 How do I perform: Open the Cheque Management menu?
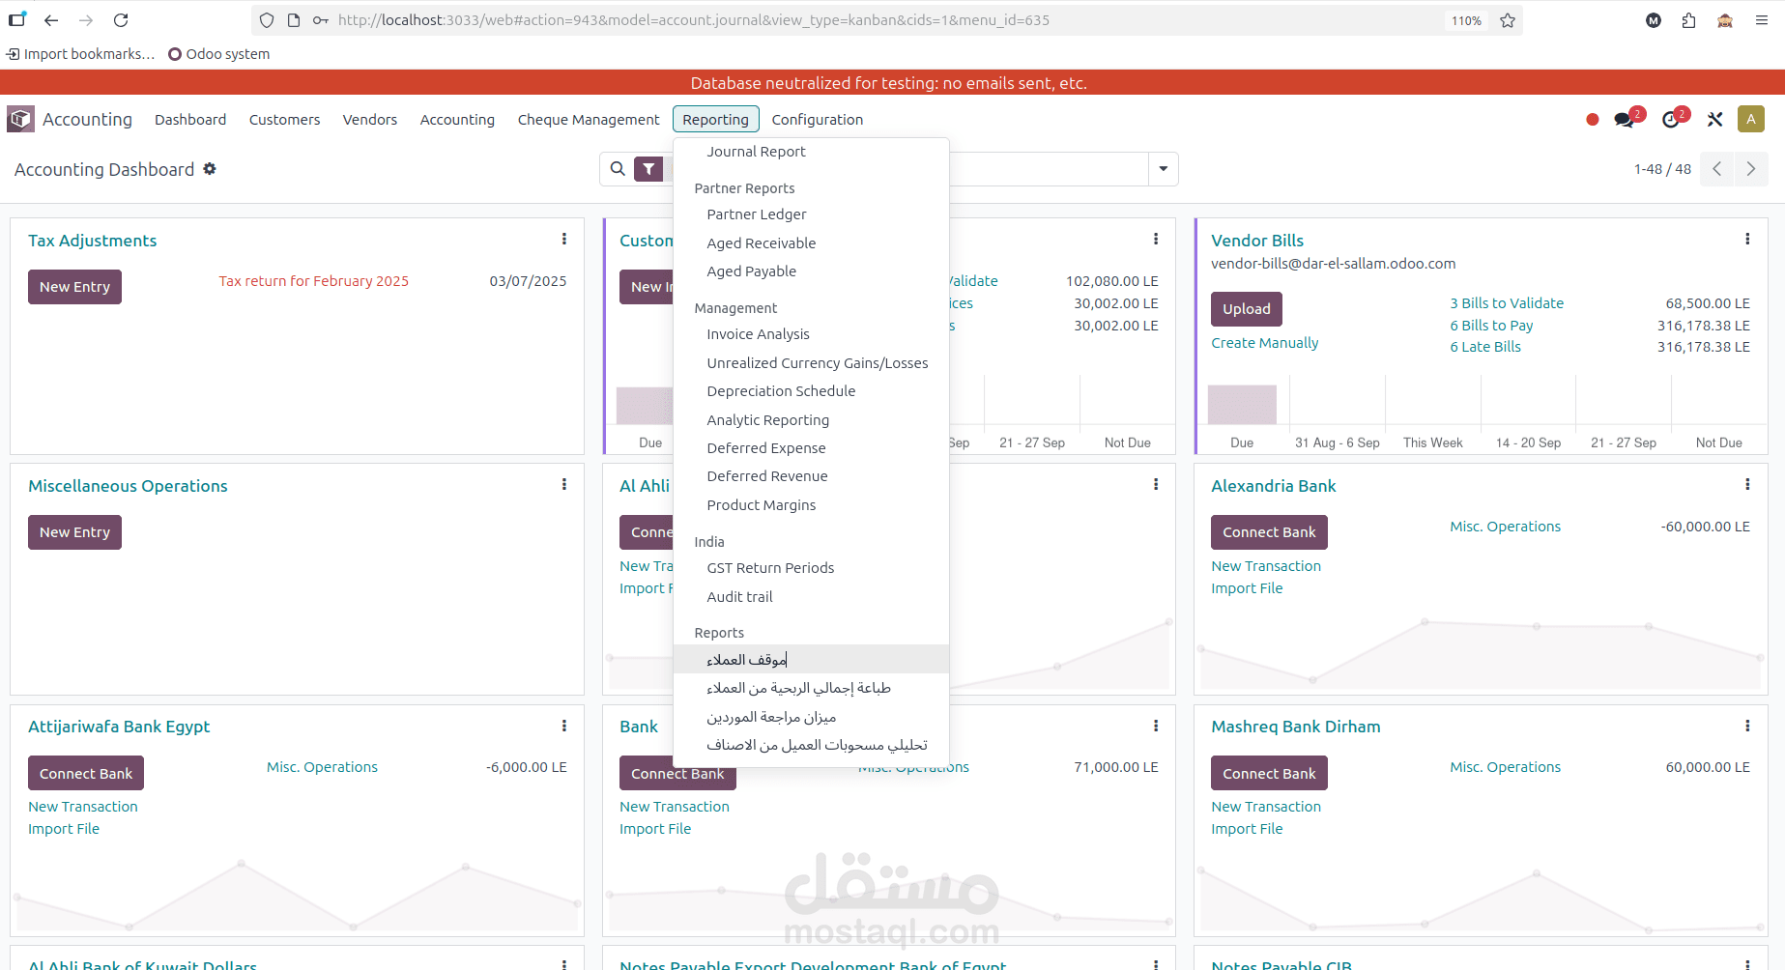589,120
